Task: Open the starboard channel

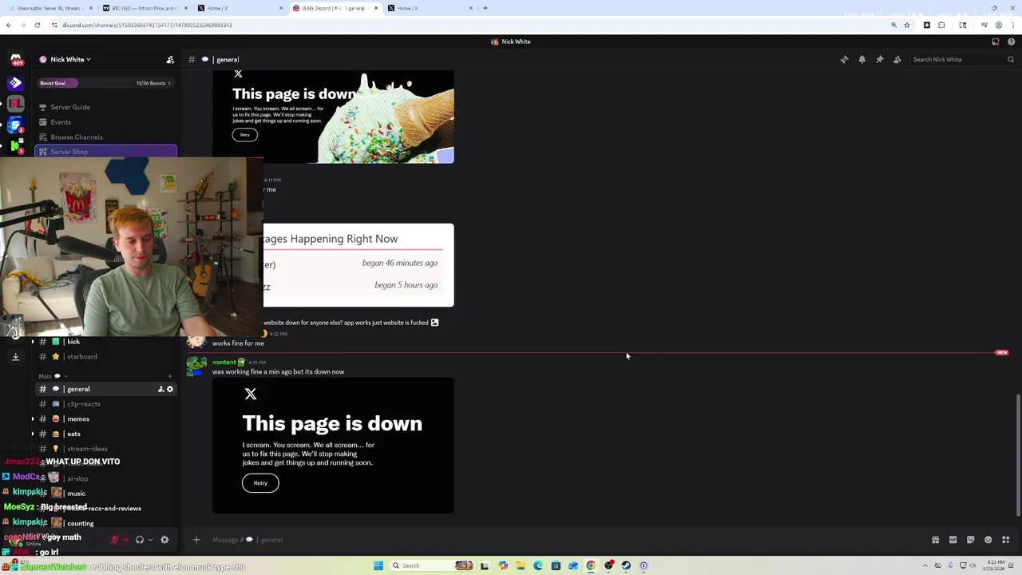Action: click(82, 357)
